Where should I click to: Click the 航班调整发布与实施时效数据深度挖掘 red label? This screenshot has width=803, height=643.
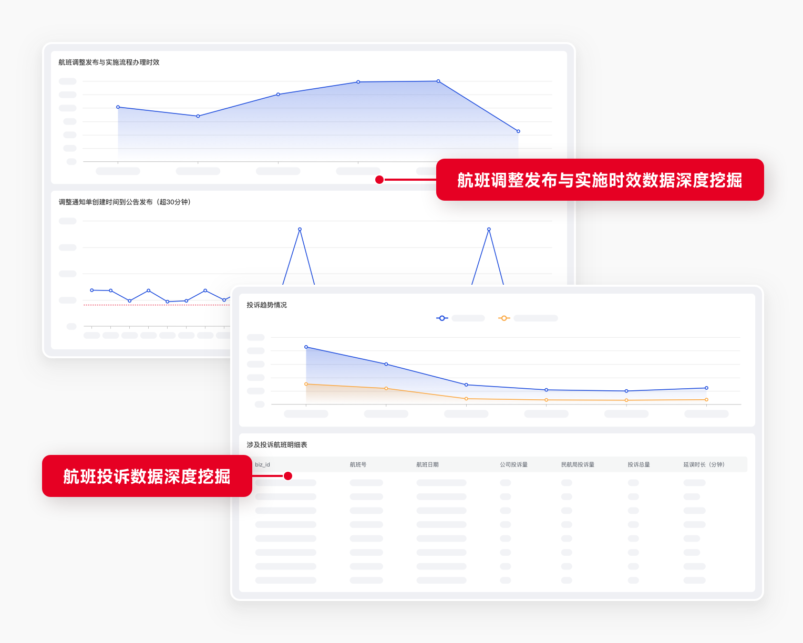click(600, 180)
